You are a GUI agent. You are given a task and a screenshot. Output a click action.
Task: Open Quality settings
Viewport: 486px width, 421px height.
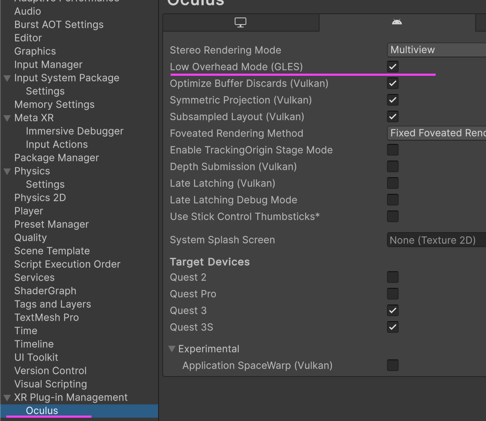(30, 238)
